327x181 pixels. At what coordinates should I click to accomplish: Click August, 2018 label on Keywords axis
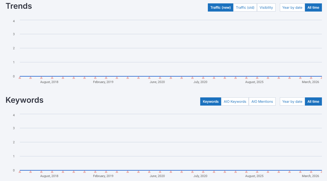point(49,176)
